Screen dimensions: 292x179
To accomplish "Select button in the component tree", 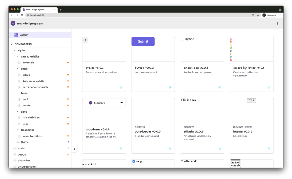I will (x=22, y=155).
